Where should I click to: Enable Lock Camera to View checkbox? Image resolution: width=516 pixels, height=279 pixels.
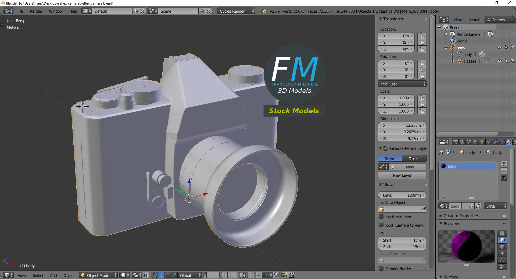(381, 225)
